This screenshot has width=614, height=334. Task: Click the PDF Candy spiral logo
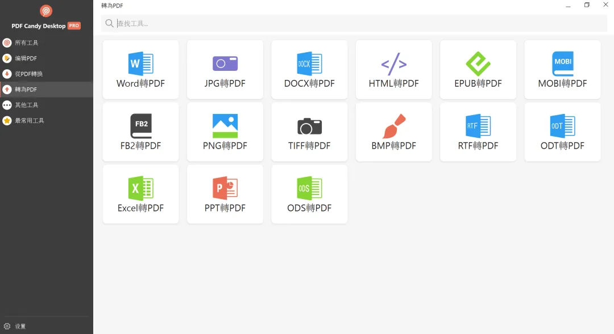[x=46, y=11]
